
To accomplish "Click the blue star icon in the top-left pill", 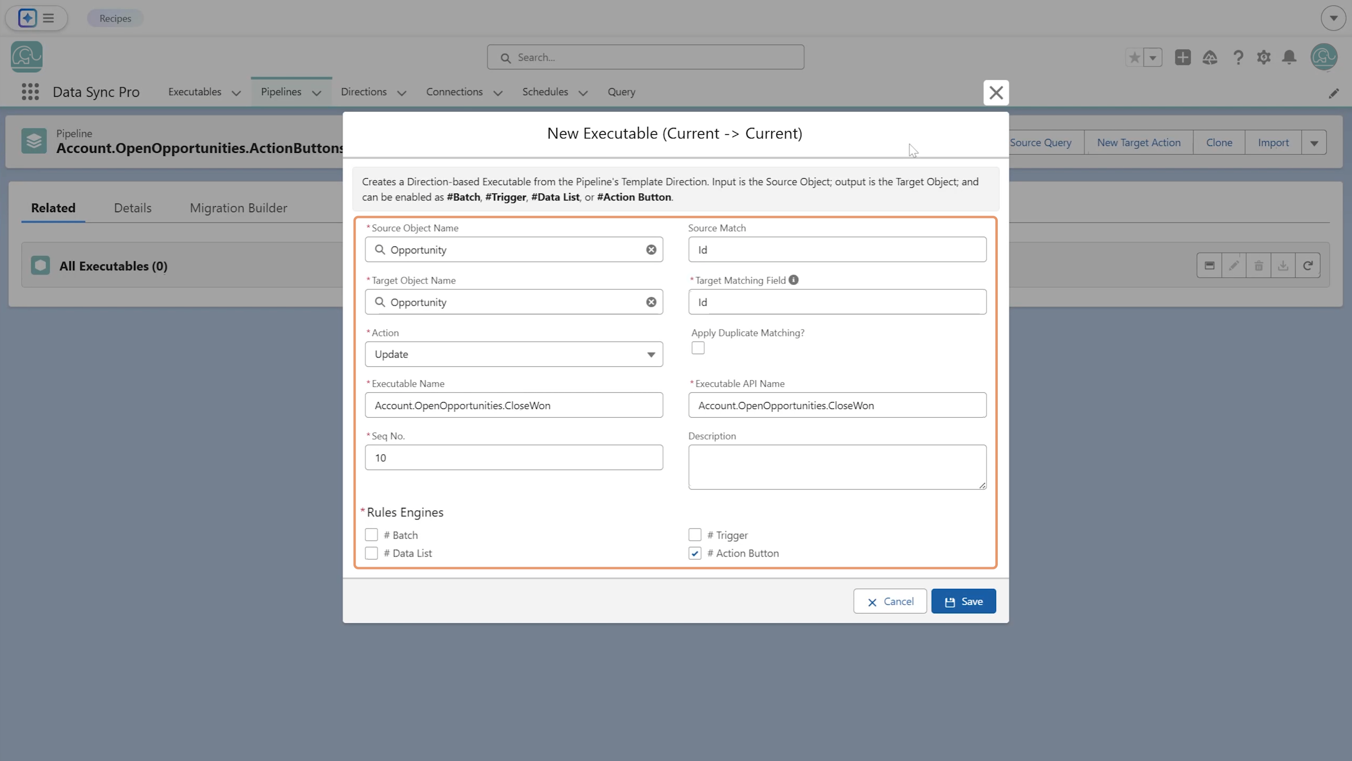I will (27, 18).
